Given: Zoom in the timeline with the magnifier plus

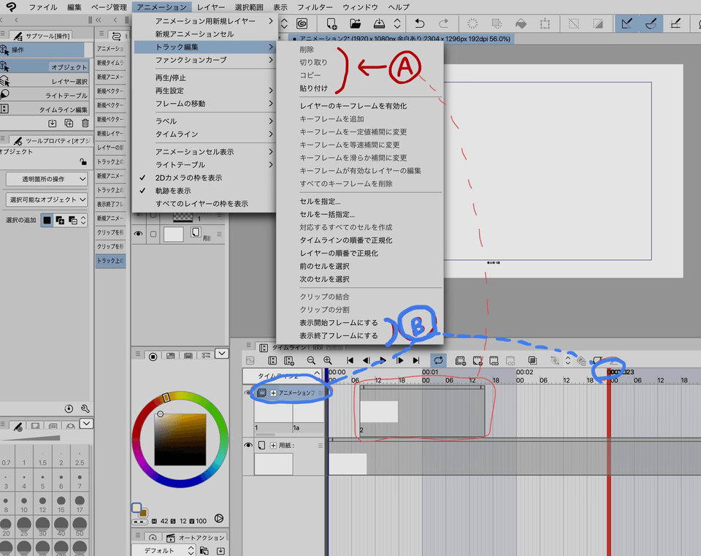Looking at the screenshot, I should click(328, 360).
